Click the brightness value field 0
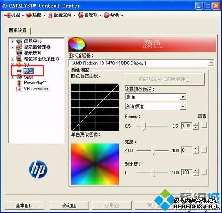Screen dimensions: 222x213 187,150
